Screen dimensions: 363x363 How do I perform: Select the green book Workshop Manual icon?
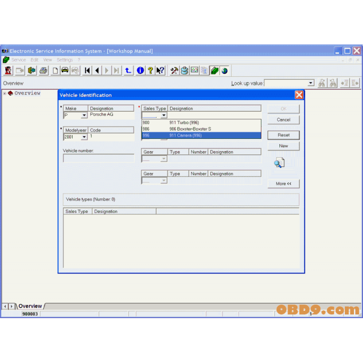point(215,70)
